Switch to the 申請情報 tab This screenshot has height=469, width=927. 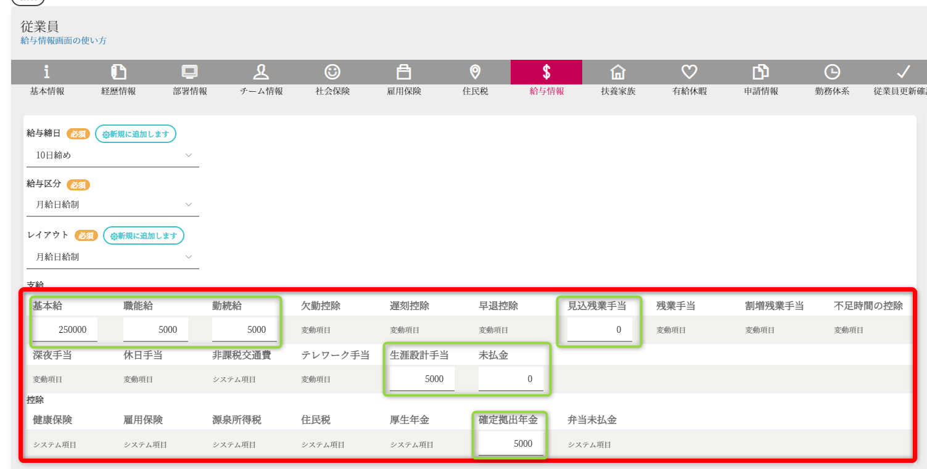[760, 78]
